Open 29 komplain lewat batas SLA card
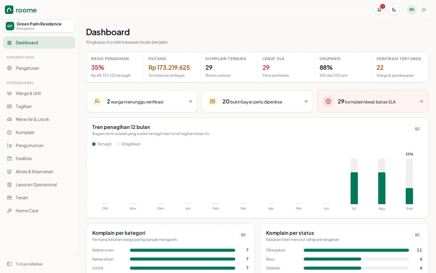The width and height of the screenshot is (436, 273). point(373,101)
